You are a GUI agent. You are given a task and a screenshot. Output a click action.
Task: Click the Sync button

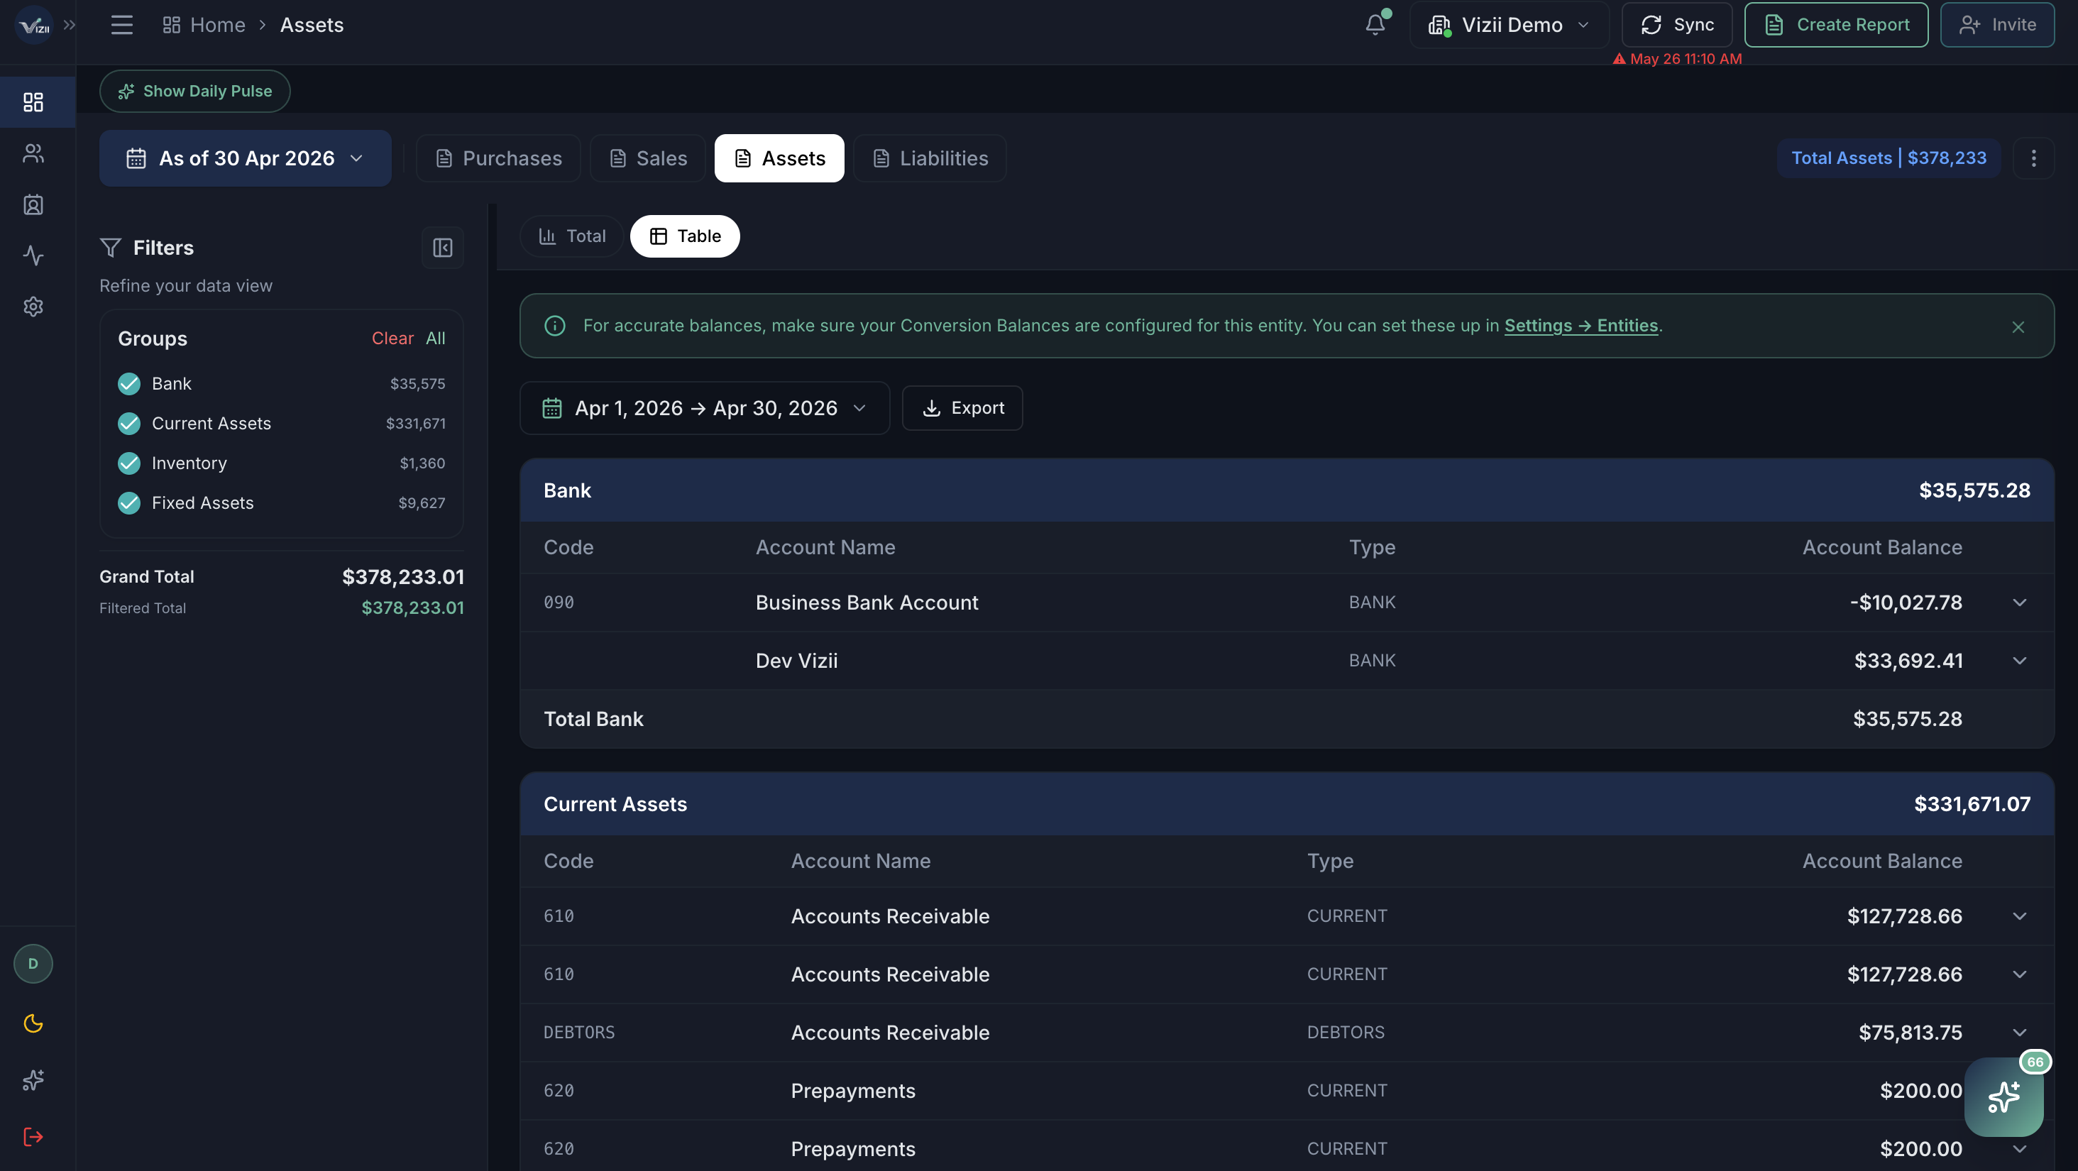pos(1677,25)
